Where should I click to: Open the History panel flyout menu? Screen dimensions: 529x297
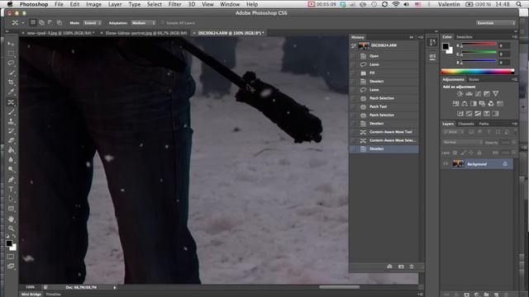pos(420,37)
